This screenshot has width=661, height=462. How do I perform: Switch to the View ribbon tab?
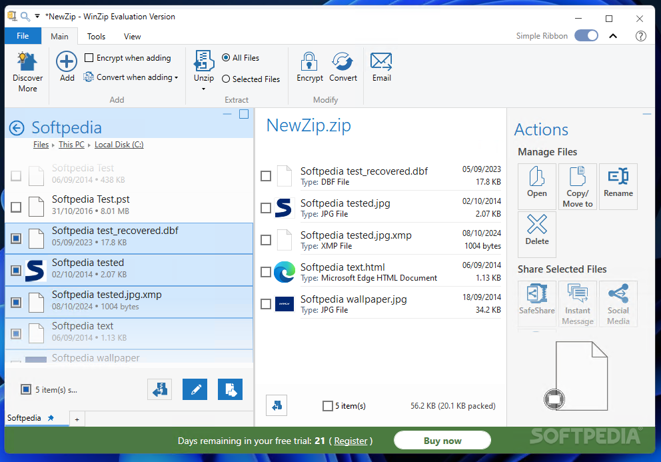132,36
